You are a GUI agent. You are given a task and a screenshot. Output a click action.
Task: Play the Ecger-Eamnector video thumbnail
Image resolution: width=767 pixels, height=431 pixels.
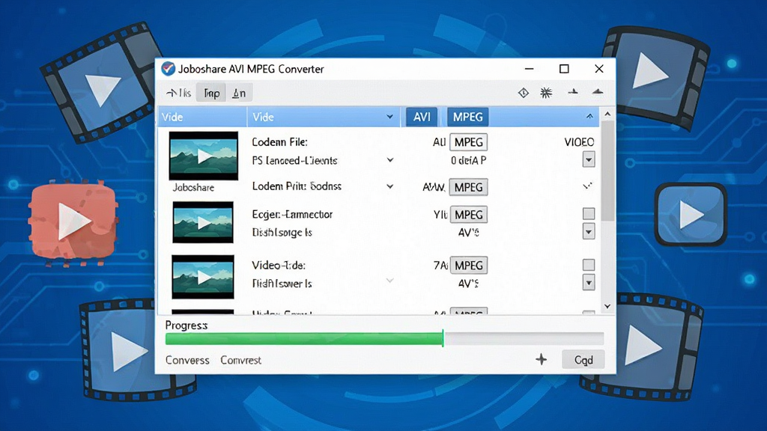tap(203, 223)
